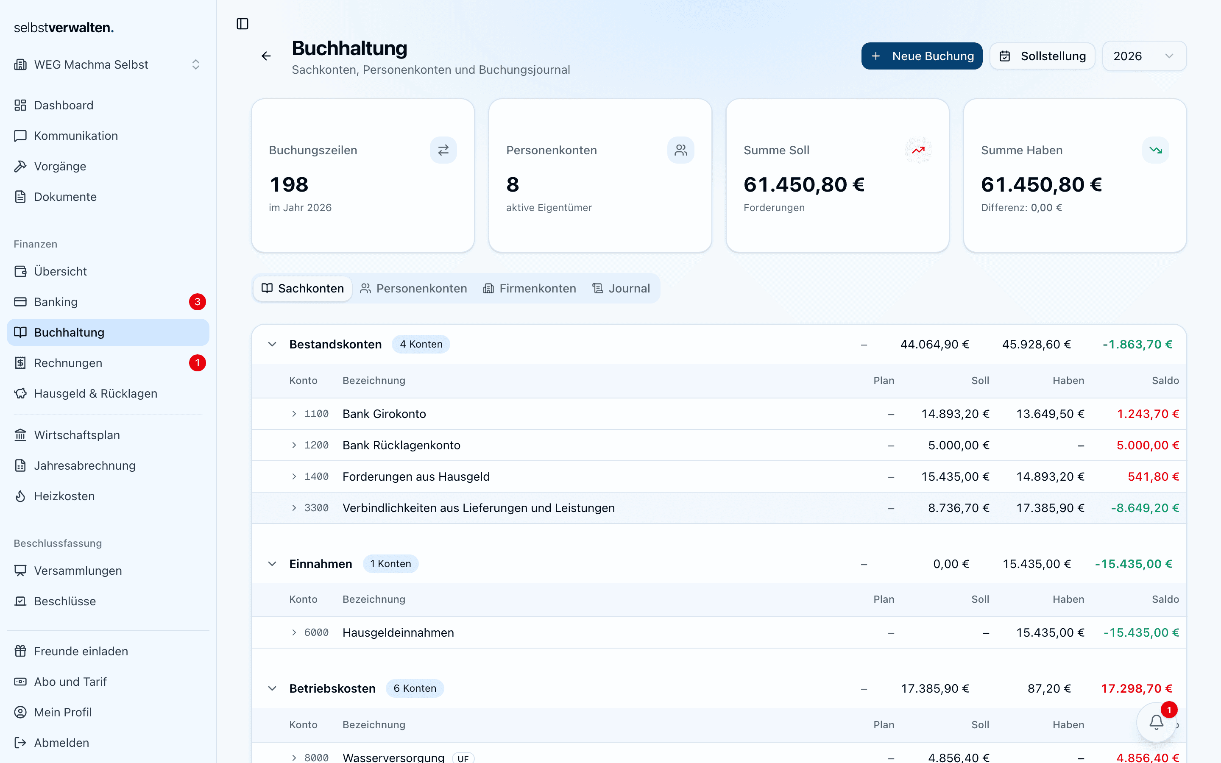Image resolution: width=1221 pixels, height=763 pixels.
Task: Open the 2026 year dropdown
Action: (x=1144, y=56)
